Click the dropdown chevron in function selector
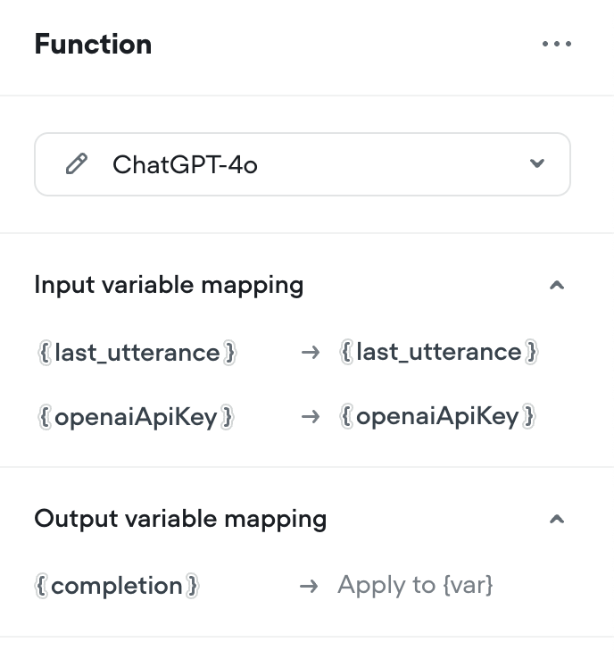 pos(537,163)
